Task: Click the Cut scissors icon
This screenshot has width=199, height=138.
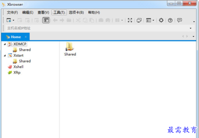Action: (x=78, y=20)
